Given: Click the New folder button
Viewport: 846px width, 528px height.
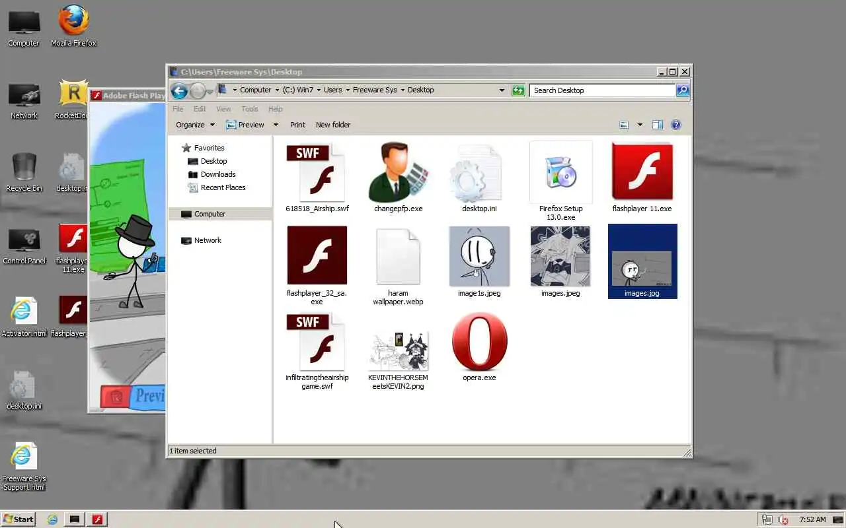Looking at the screenshot, I should [333, 125].
